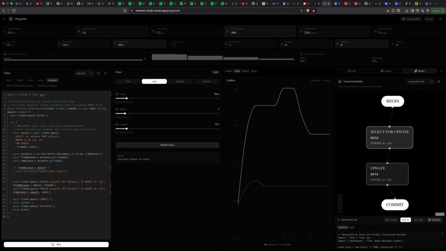Screen dimensions: 446x251
Task: Click the browser downloads icon
Action: pyautogui.click(x=407, y=11)
